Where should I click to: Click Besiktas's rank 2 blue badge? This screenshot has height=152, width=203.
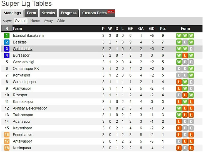[7, 42]
